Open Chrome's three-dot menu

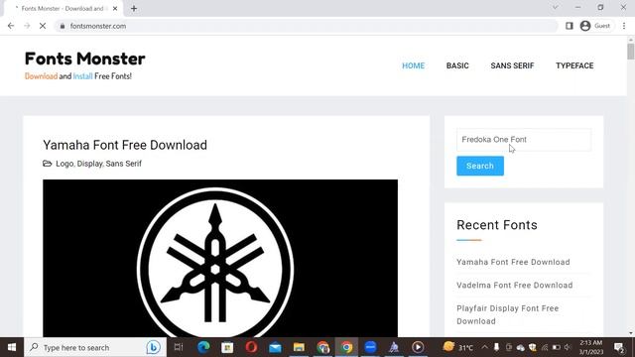point(624,26)
